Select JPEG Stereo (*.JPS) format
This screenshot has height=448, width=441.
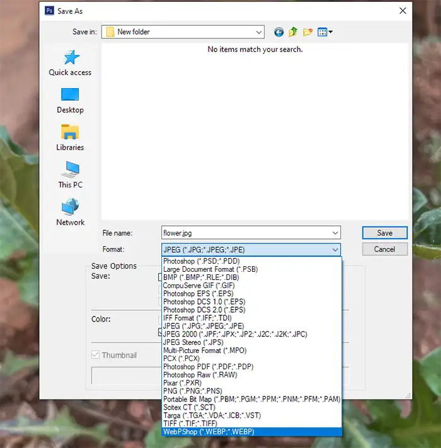coord(251,342)
